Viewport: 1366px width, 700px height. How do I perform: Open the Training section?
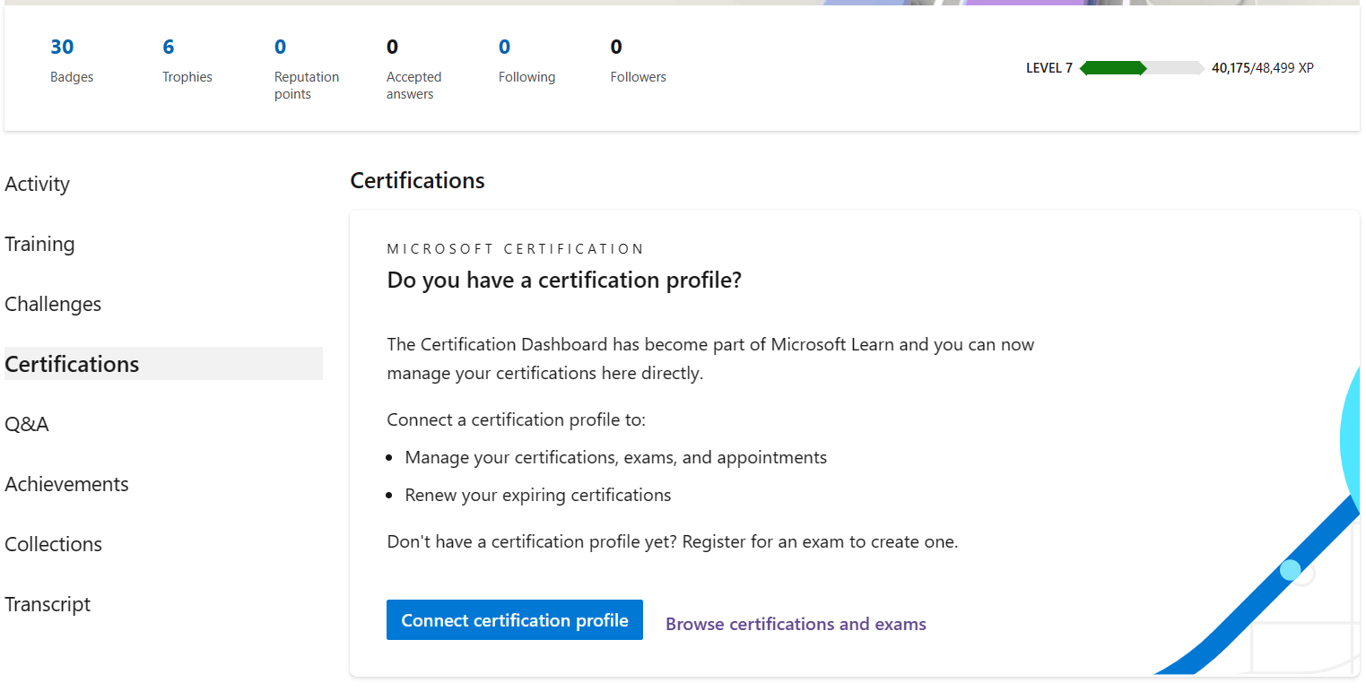[x=39, y=244]
